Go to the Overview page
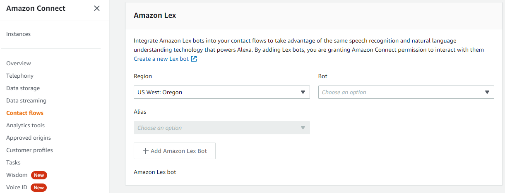This screenshot has height=193, width=505. [x=19, y=63]
